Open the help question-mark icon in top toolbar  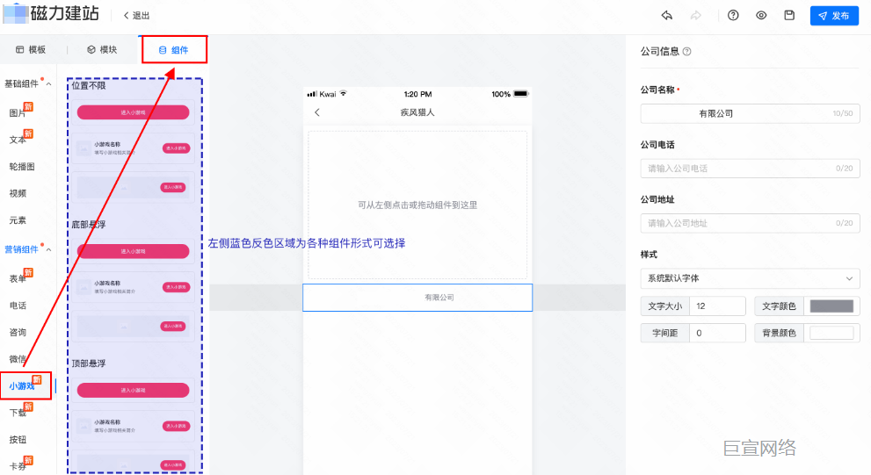coord(733,16)
